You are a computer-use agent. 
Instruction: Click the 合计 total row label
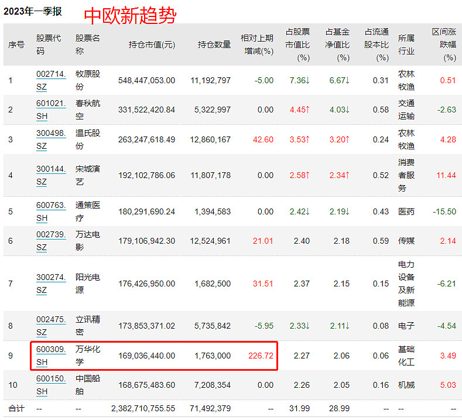click(x=16, y=408)
